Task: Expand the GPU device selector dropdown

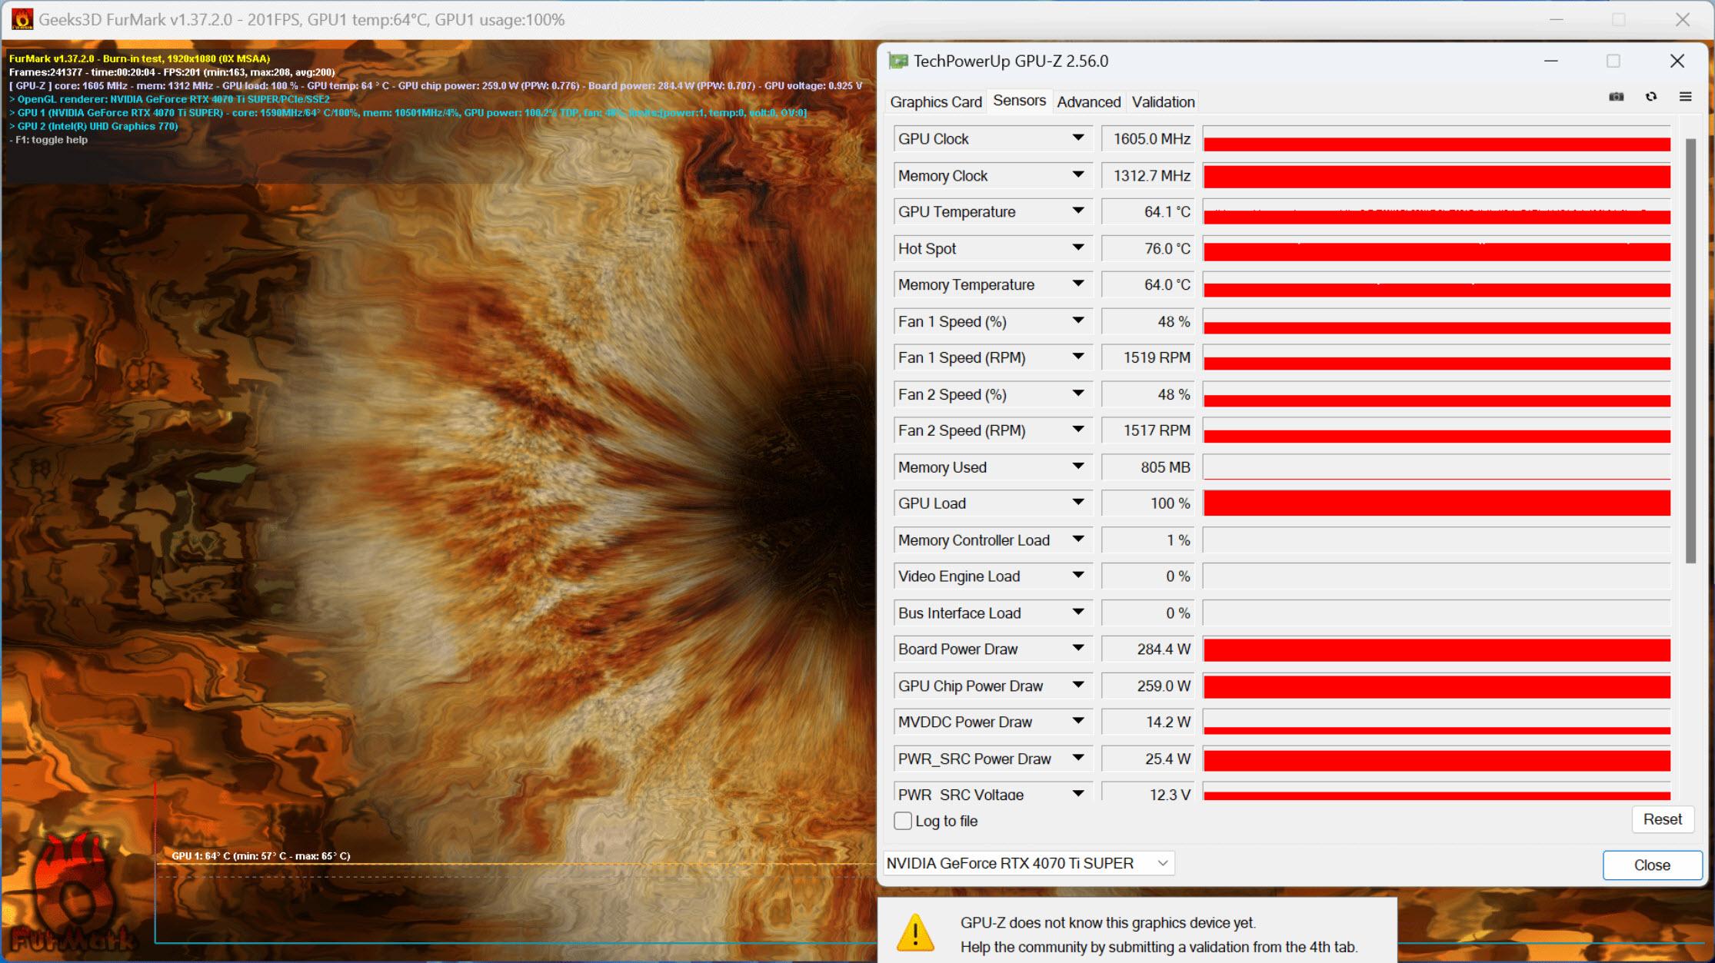Action: click(x=1161, y=863)
